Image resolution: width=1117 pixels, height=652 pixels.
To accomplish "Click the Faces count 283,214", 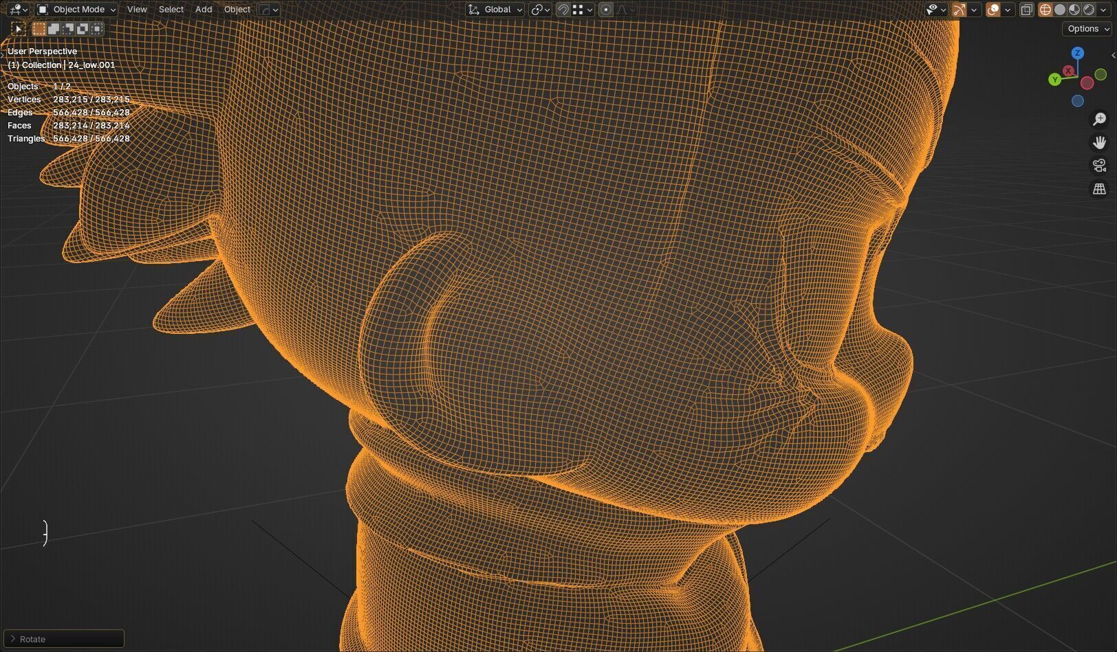I will [91, 126].
